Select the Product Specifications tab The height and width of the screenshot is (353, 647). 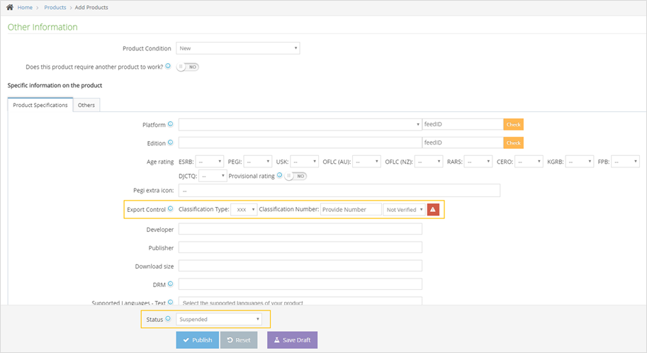[x=40, y=105]
